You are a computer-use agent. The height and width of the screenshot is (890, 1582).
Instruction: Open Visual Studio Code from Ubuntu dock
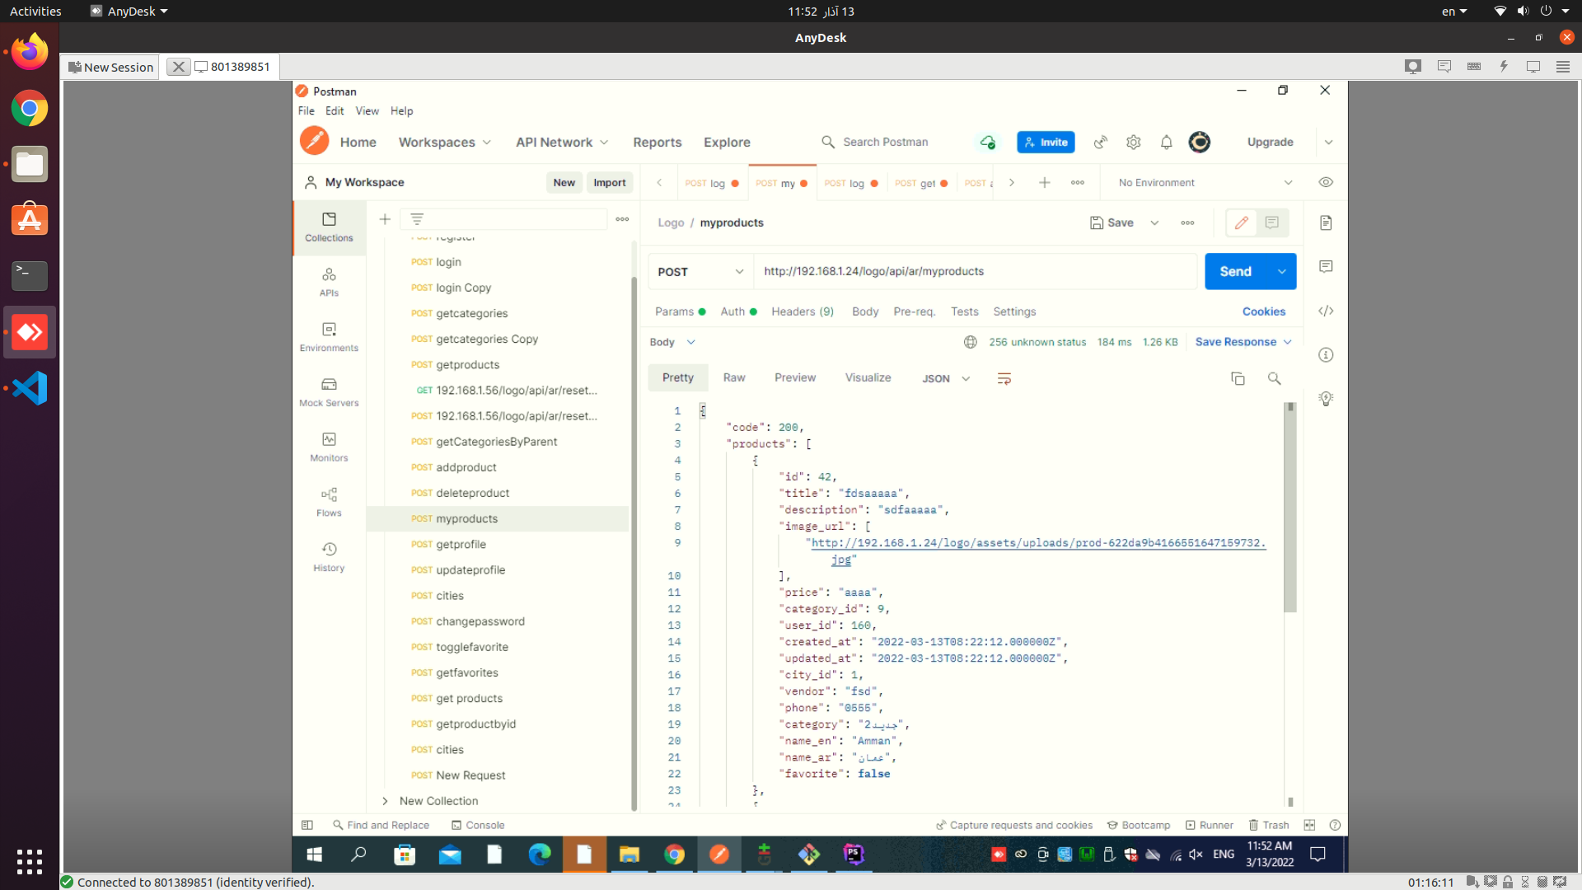pyautogui.click(x=30, y=388)
